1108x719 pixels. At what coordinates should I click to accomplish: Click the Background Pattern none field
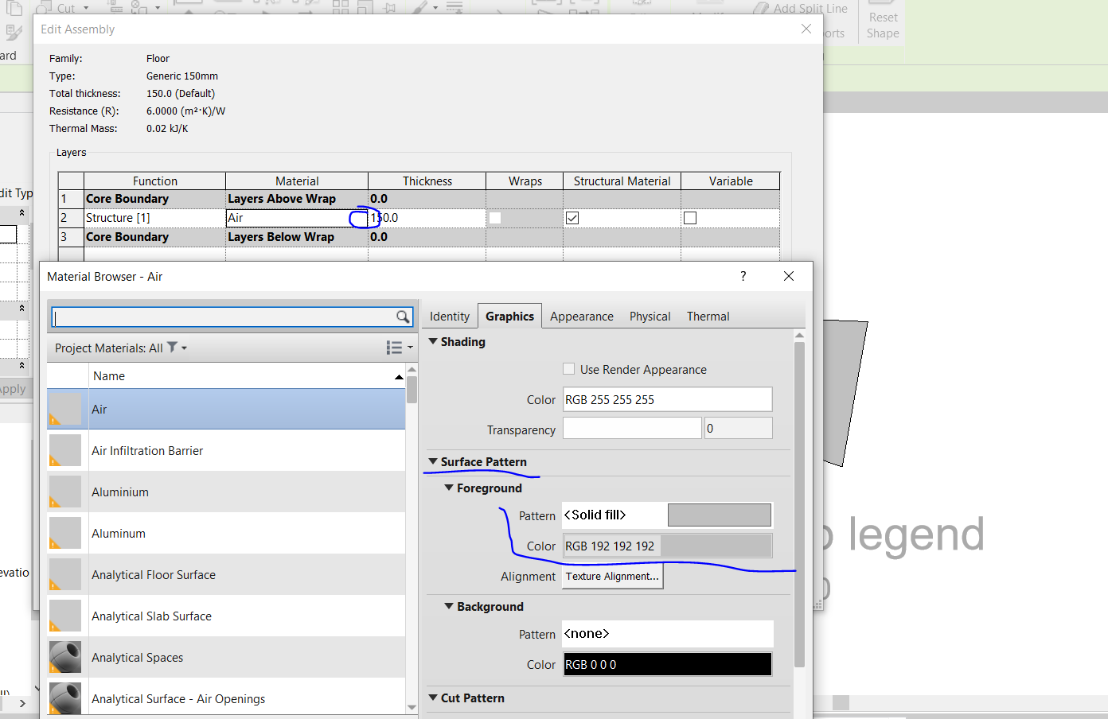click(x=668, y=634)
